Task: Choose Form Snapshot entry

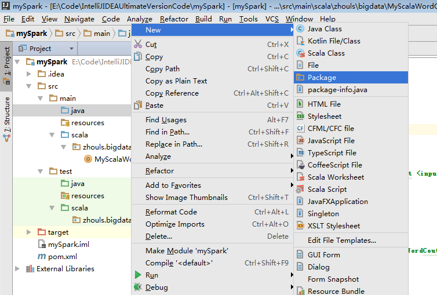Action: point(351,279)
